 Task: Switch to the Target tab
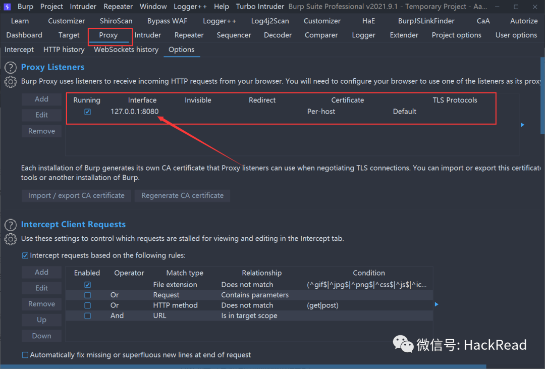point(69,35)
